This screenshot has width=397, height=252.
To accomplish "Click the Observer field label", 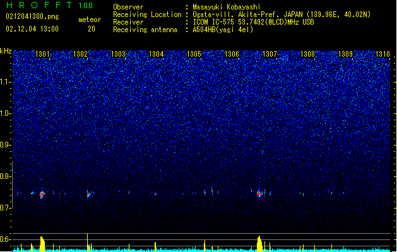I will 128,7.
